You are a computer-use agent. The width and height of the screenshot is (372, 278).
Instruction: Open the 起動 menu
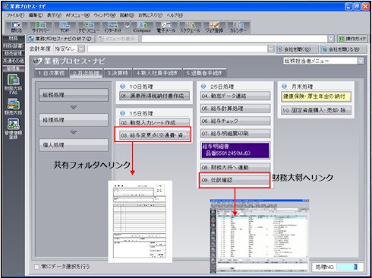pyautogui.click(x=127, y=15)
